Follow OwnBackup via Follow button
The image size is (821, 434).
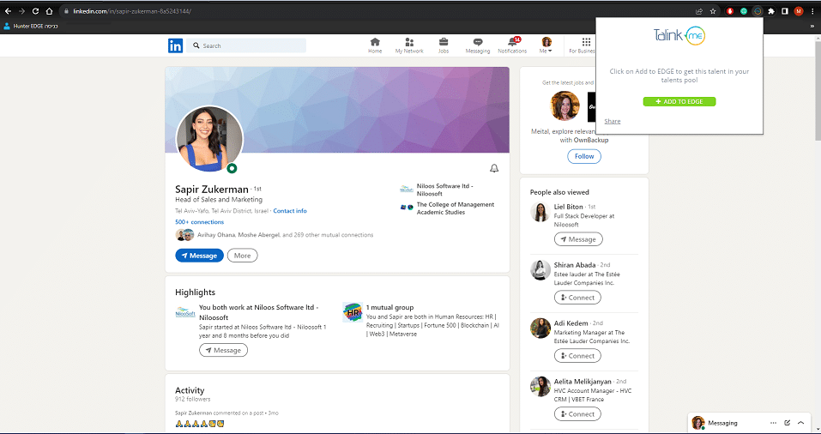click(x=584, y=156)
